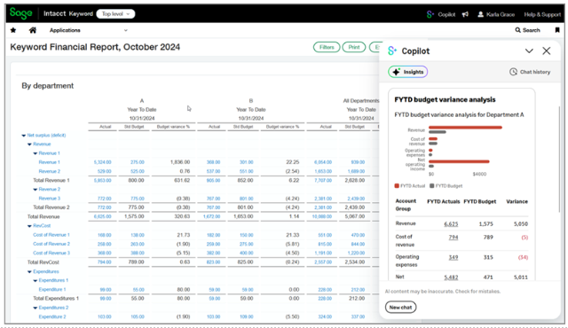Click Copilot Net 5,482 link
The width and height of the screenshot is (568, 328).
[451, 277]
